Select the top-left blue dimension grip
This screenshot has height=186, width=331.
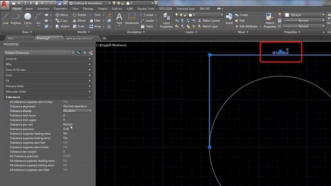pyautogui.click(x=209, y=55)
